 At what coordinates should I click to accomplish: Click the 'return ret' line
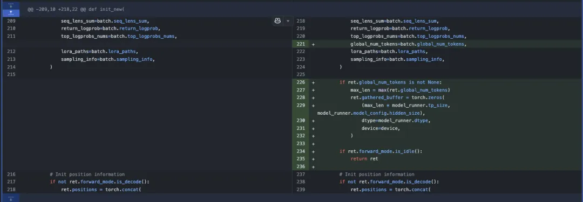(x=364, y=158)
